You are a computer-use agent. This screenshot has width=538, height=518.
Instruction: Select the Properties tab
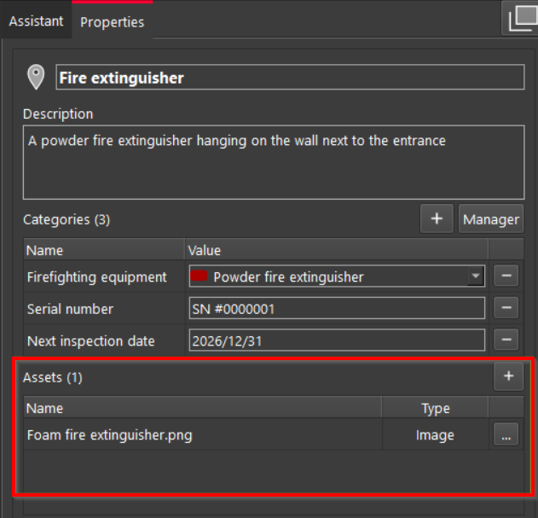click(x=112, y=22)
